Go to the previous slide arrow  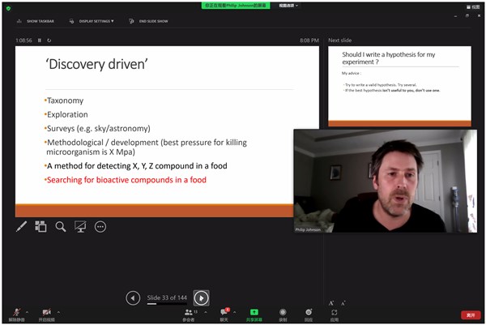[133, 298]
